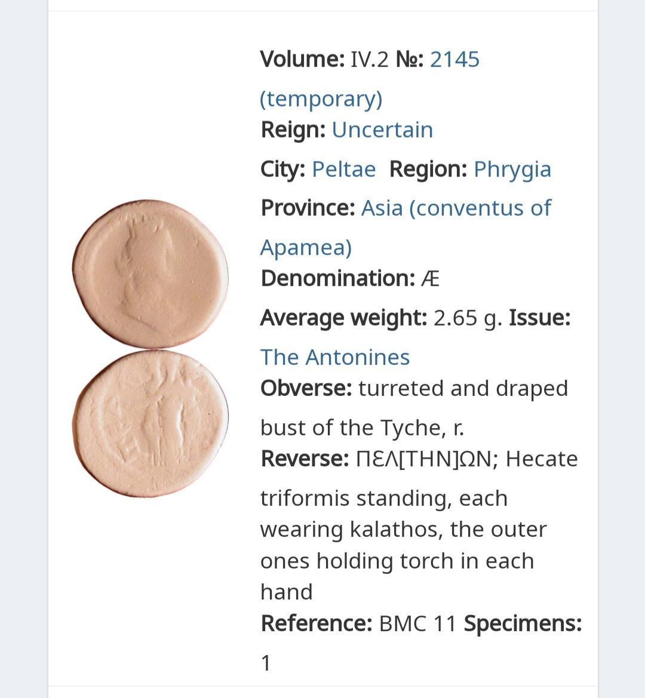Click the Specimens label
This screenshot has height=698, width=645.
(523, 623)
